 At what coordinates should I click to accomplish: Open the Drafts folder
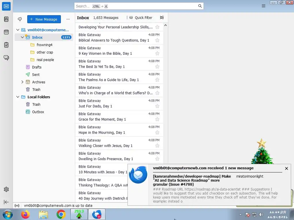(x=44, y=67)
